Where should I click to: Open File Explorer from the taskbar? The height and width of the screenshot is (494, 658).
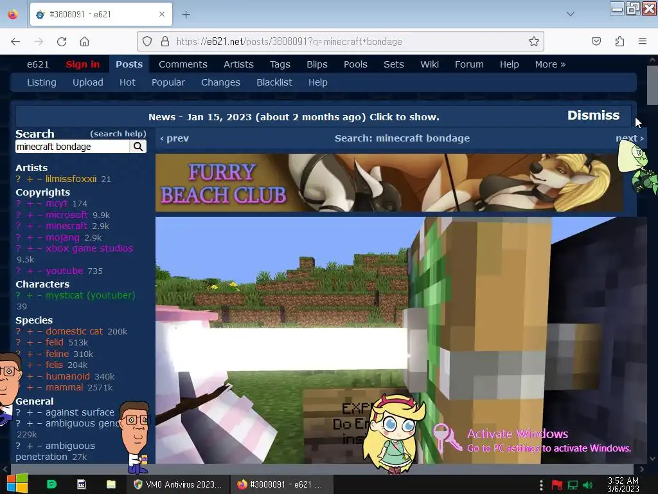(x=111, y=484)
